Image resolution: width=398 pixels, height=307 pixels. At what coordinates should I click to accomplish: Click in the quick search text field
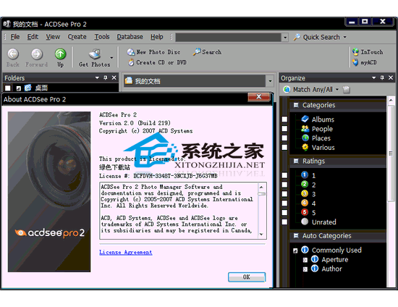point(228,38)
